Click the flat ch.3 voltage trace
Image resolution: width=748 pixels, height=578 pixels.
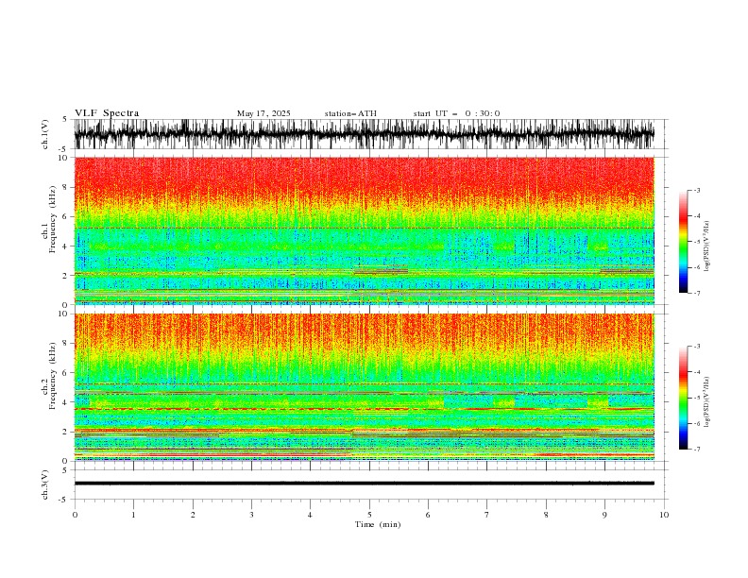coord(364,484)
